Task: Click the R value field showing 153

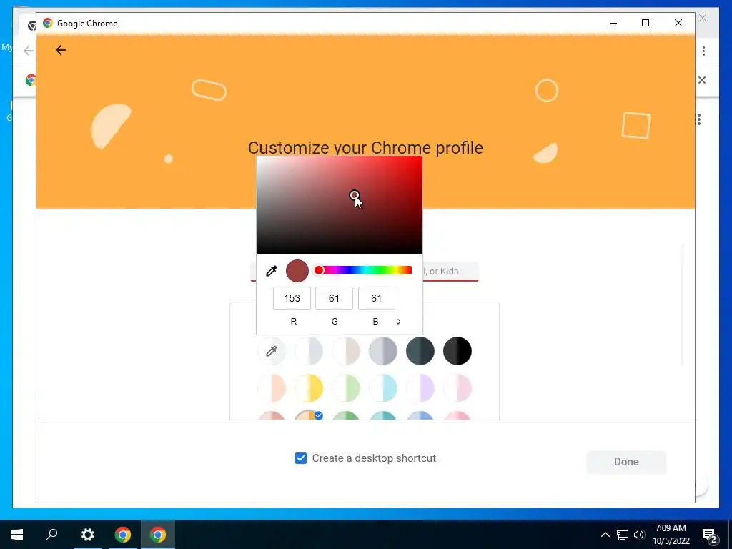Action: 292,298
